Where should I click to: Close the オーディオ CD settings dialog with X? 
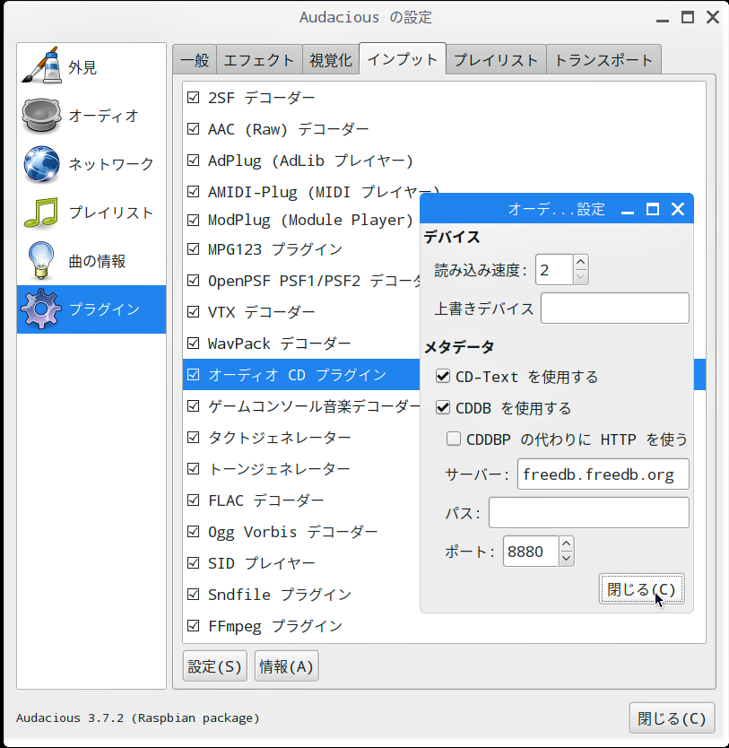pos(678,209)
